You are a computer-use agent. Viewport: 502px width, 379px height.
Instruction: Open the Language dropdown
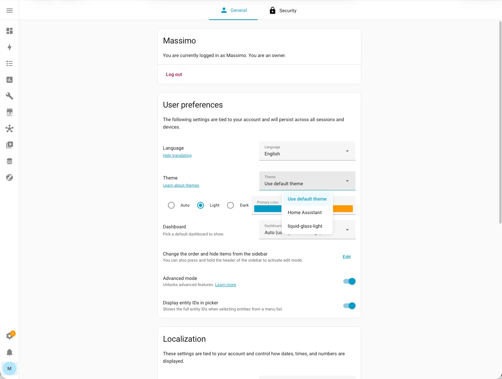click(306, 151)
